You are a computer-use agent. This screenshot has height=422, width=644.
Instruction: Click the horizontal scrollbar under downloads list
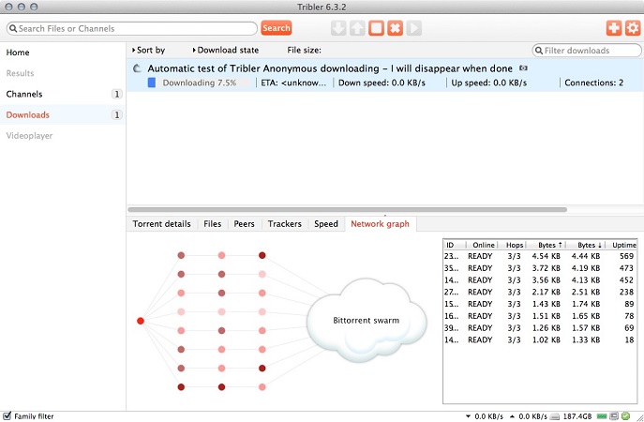tap(348, 209)
